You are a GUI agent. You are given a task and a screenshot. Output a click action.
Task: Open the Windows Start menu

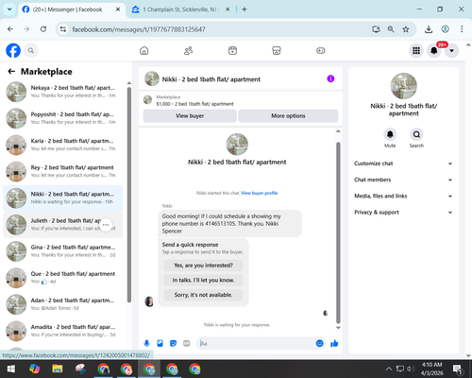(11, 369)
